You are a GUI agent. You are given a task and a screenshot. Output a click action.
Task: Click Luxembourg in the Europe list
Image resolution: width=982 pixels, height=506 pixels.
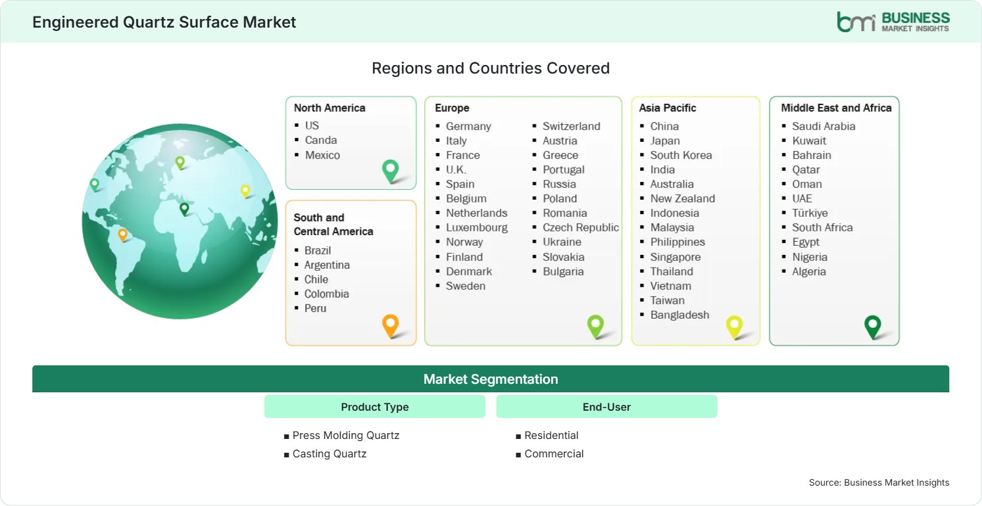(x=477, y=227)
